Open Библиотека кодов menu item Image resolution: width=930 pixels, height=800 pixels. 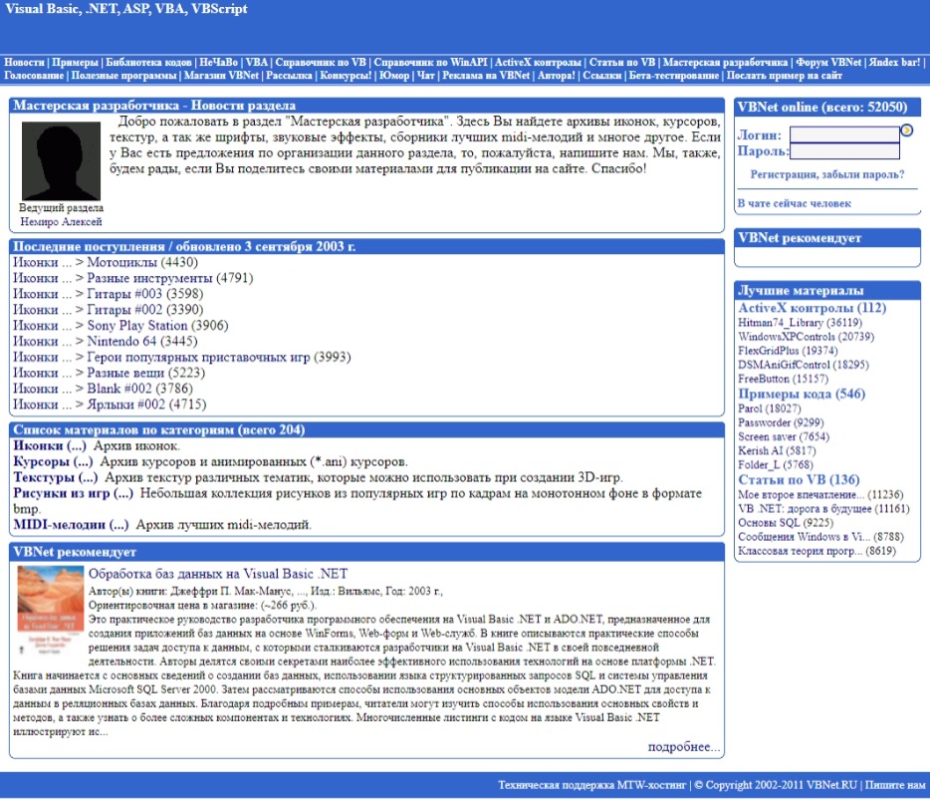coord(148,63)
